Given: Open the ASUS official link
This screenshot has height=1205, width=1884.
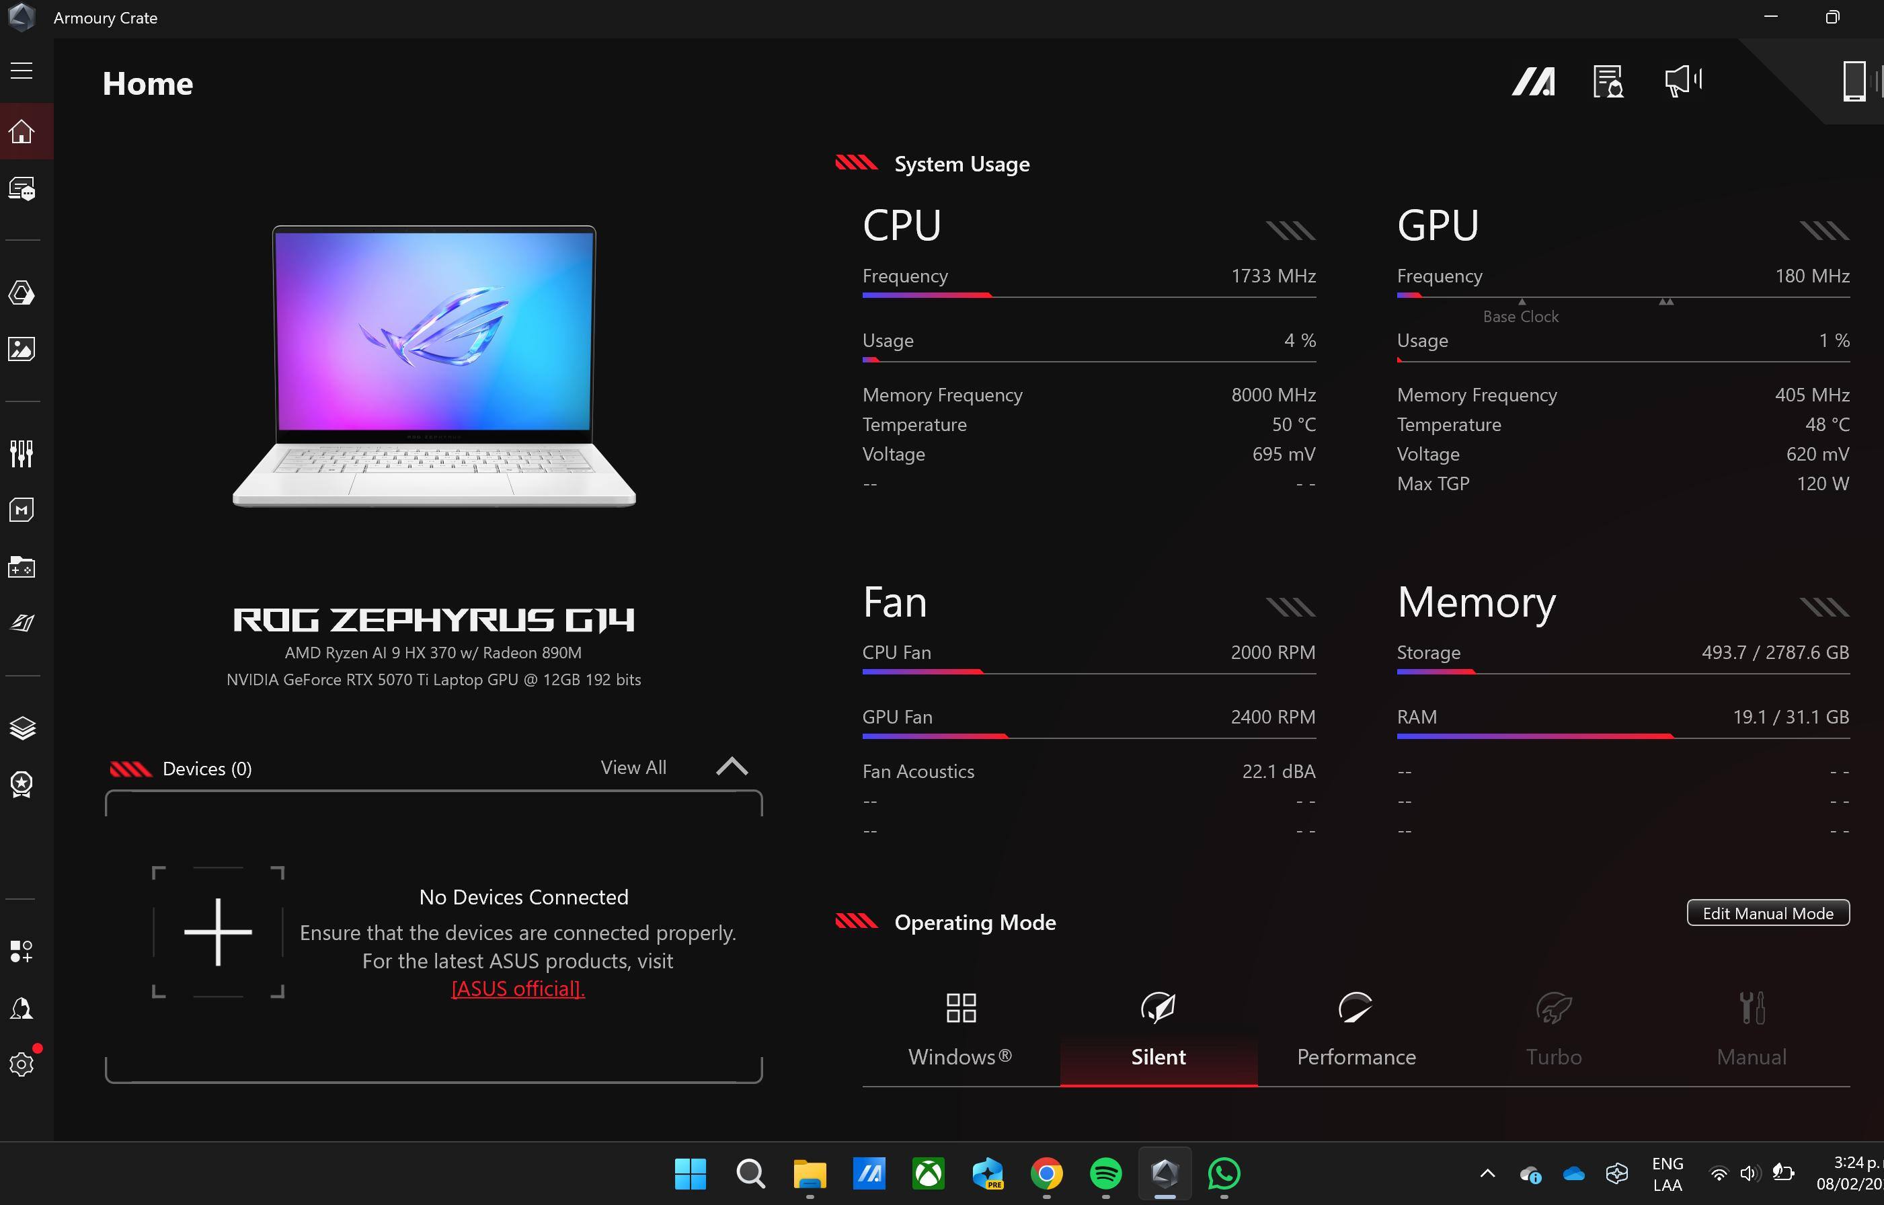Looking at the screenshot, I should (x=518, y=989).
